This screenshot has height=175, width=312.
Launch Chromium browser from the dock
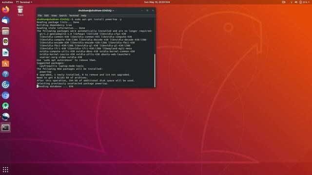pyautogui.click(x=5, y=95)
